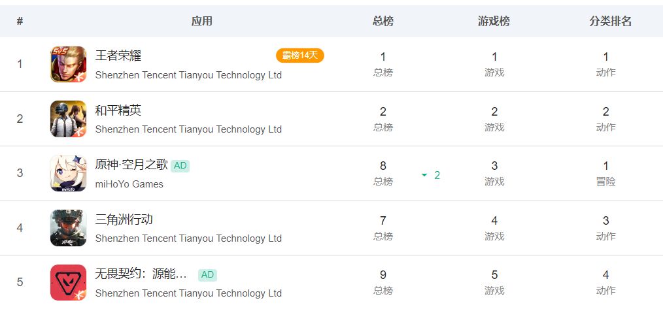Click the 冒险 category label for 原神
The width and height of the screenshot is (663, 309).
click(x=605, y=182)
